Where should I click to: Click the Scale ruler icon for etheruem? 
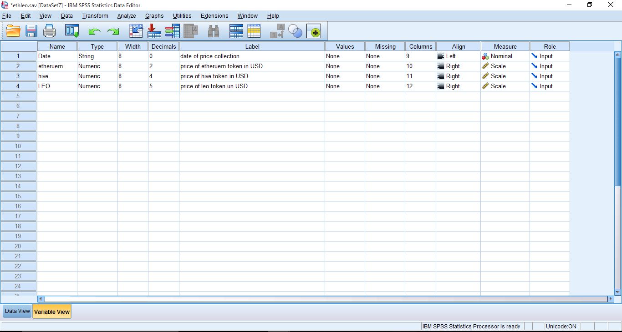pyautogui.click(x=485, y=66)
